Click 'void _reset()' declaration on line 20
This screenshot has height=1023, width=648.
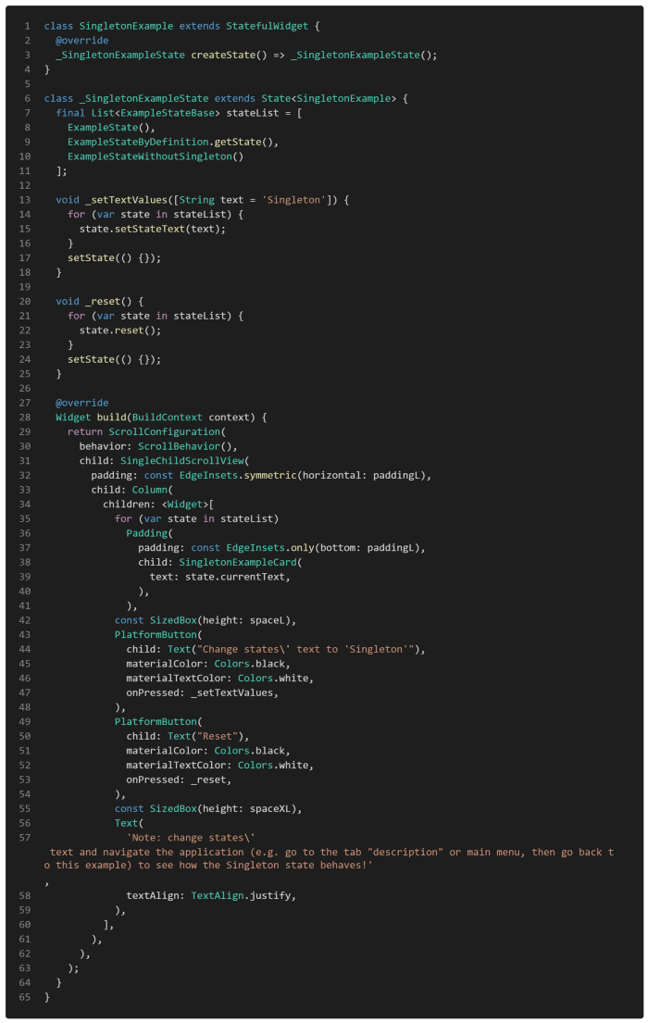[94, 302]
